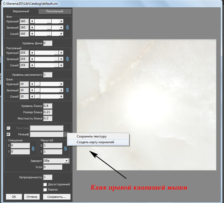Click the Рассеянный Зеленый slider track
The image size is (224, 203).
click(47, 59)
